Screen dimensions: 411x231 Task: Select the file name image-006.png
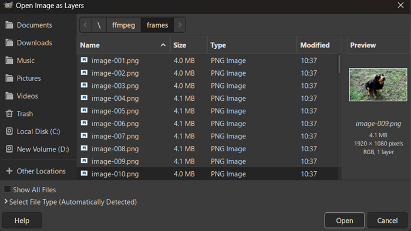click(115, 124)
